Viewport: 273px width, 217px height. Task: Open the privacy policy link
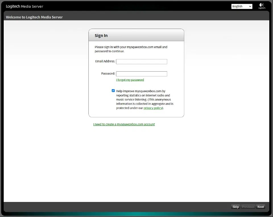153,108
